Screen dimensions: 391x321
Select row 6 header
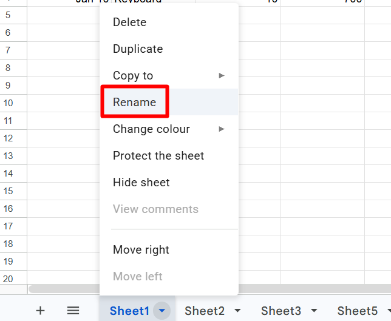[x=13, y=33]
